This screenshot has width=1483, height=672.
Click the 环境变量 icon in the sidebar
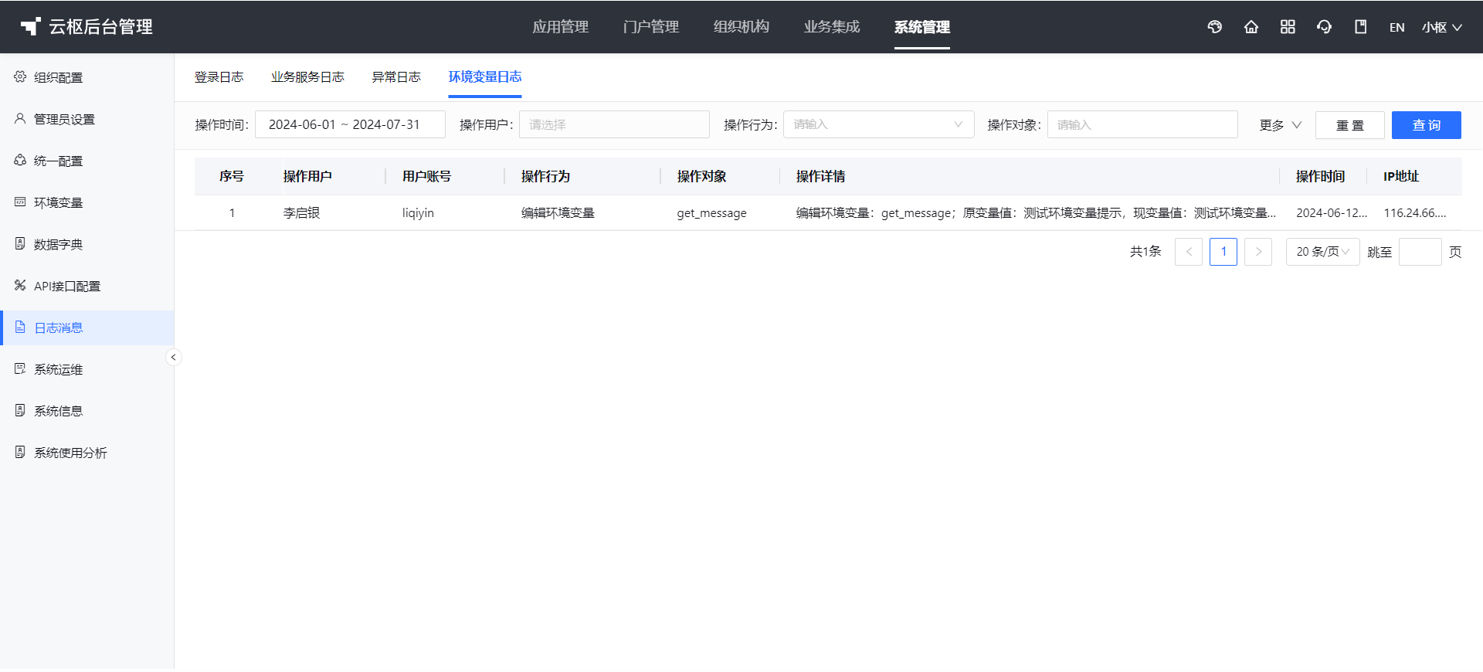tap(20, 202)
